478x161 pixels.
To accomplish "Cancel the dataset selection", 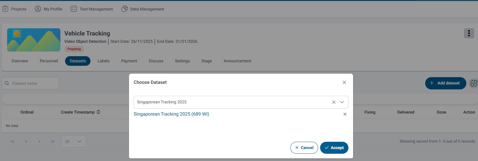I will (304, 148).
